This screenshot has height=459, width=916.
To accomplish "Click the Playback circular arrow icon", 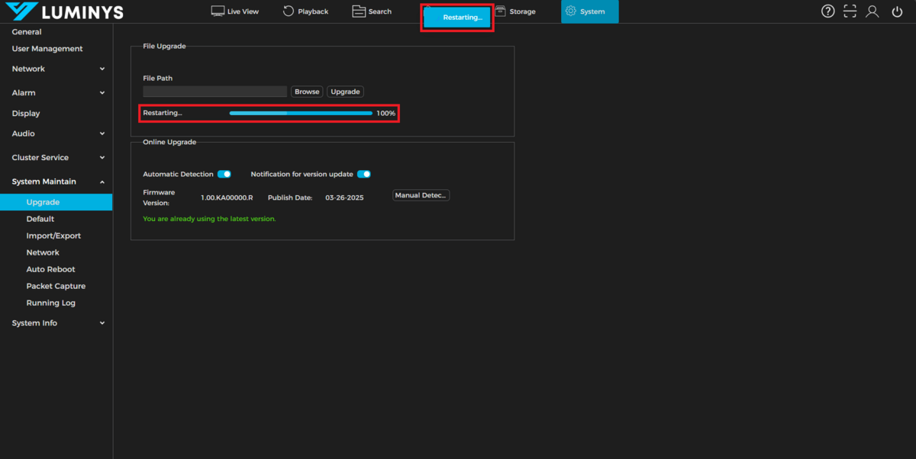I will pyautogui.click(x=289, y=11).
